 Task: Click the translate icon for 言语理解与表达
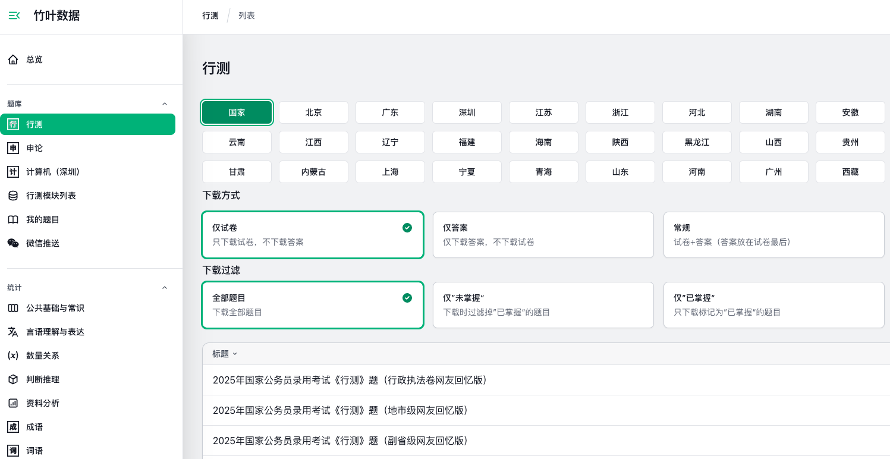tap(13, 332)
